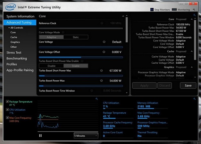Viewport: 201px width, 144px height.
Task: Disable Turbo Boost Short Power Max
Action: coord(51,66)
